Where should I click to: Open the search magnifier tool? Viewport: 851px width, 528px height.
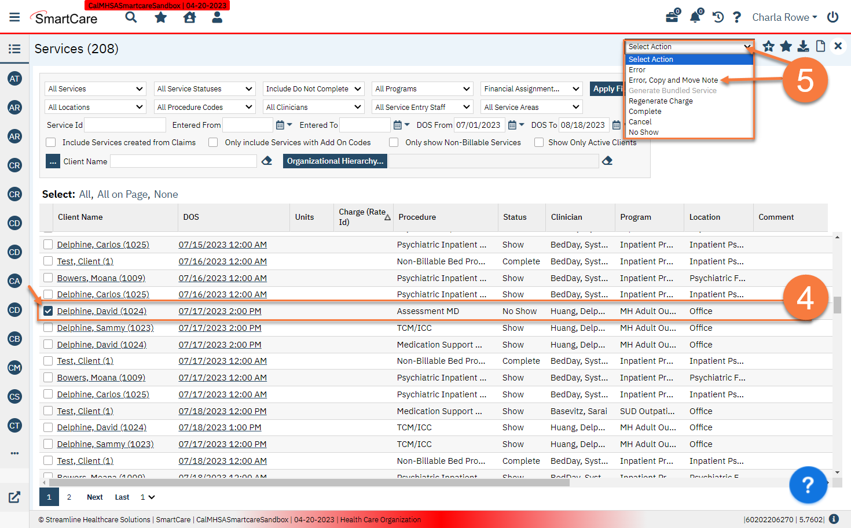131,17
